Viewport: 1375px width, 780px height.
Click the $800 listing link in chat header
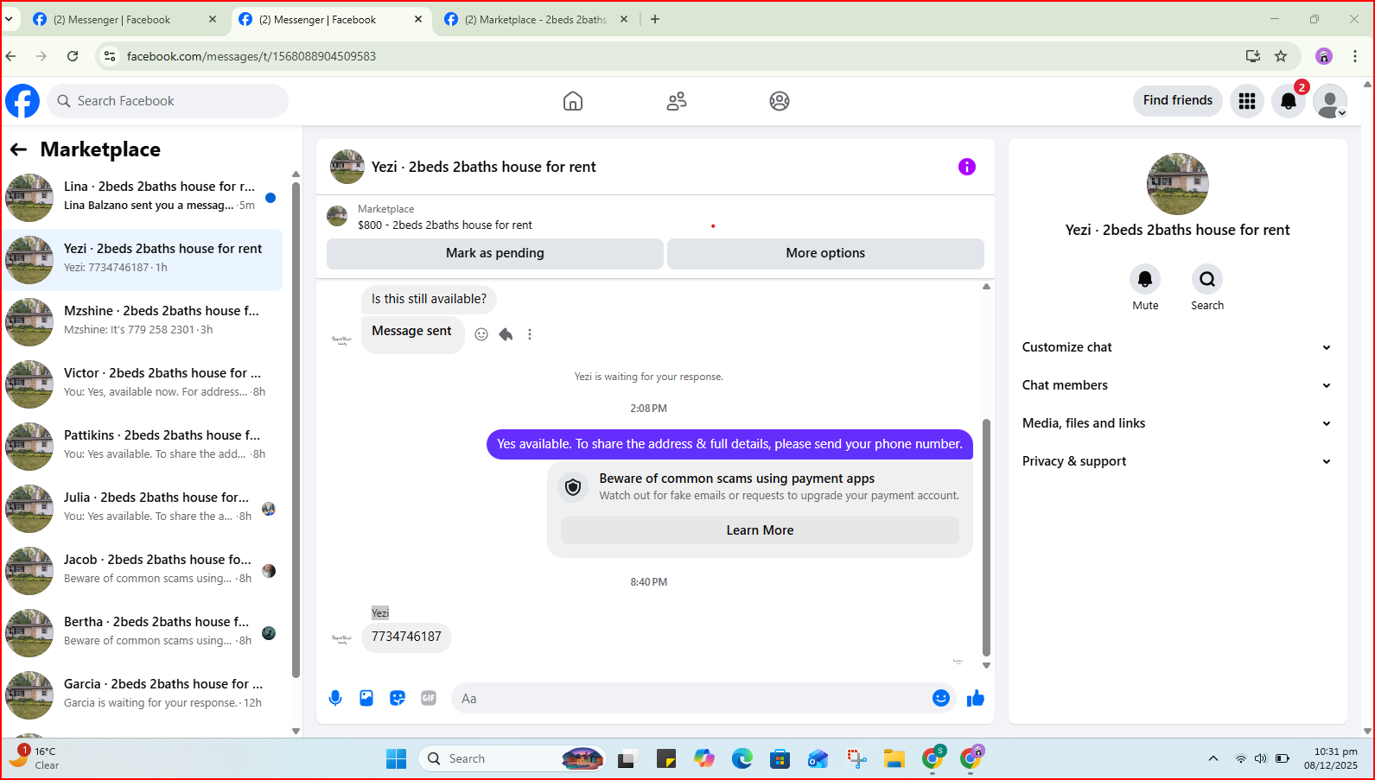(445, 225)
